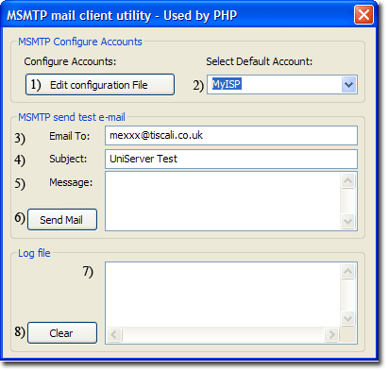388x371 pixels.
Task: Click the Configure Accounts: label
Action: (x=70, y=61)
